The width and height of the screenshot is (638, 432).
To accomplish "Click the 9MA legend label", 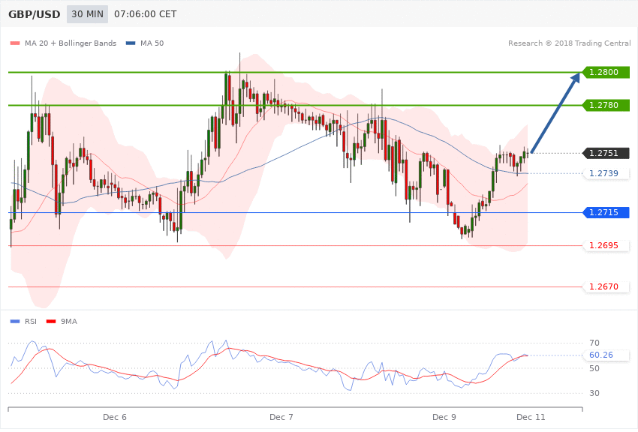I will 69,322.
